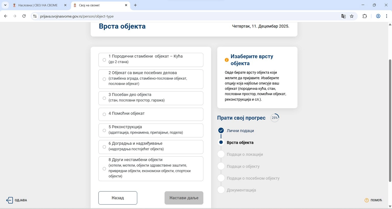This screenshot has height=209, width=392.
Task: Pick the Помоћни објекат radio option
Action: coord(104,114)
